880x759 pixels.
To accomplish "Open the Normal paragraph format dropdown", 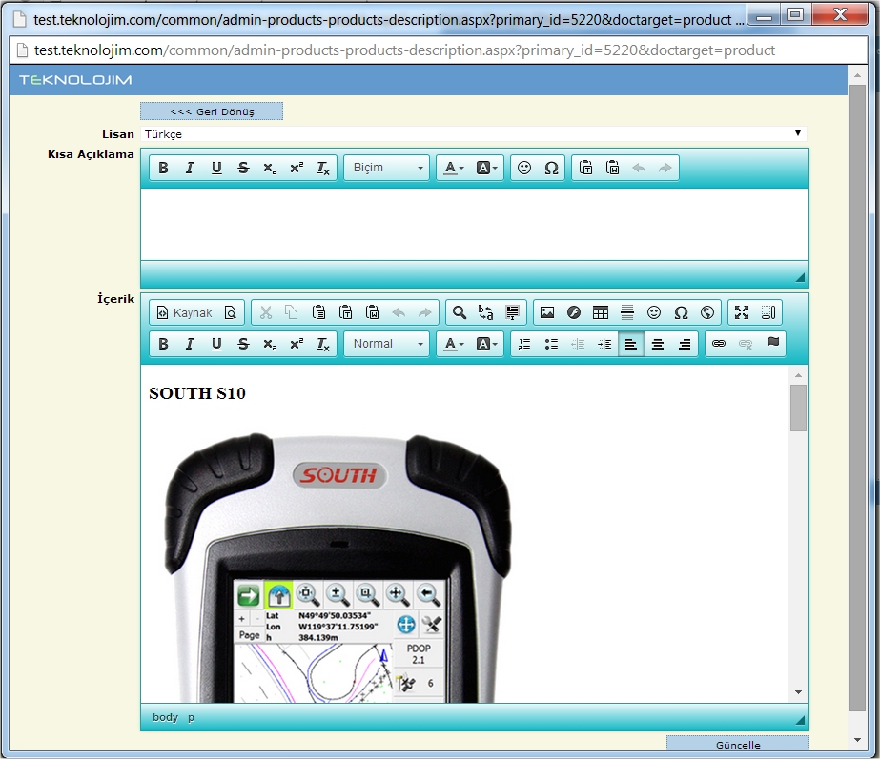I will pos(387,344).
